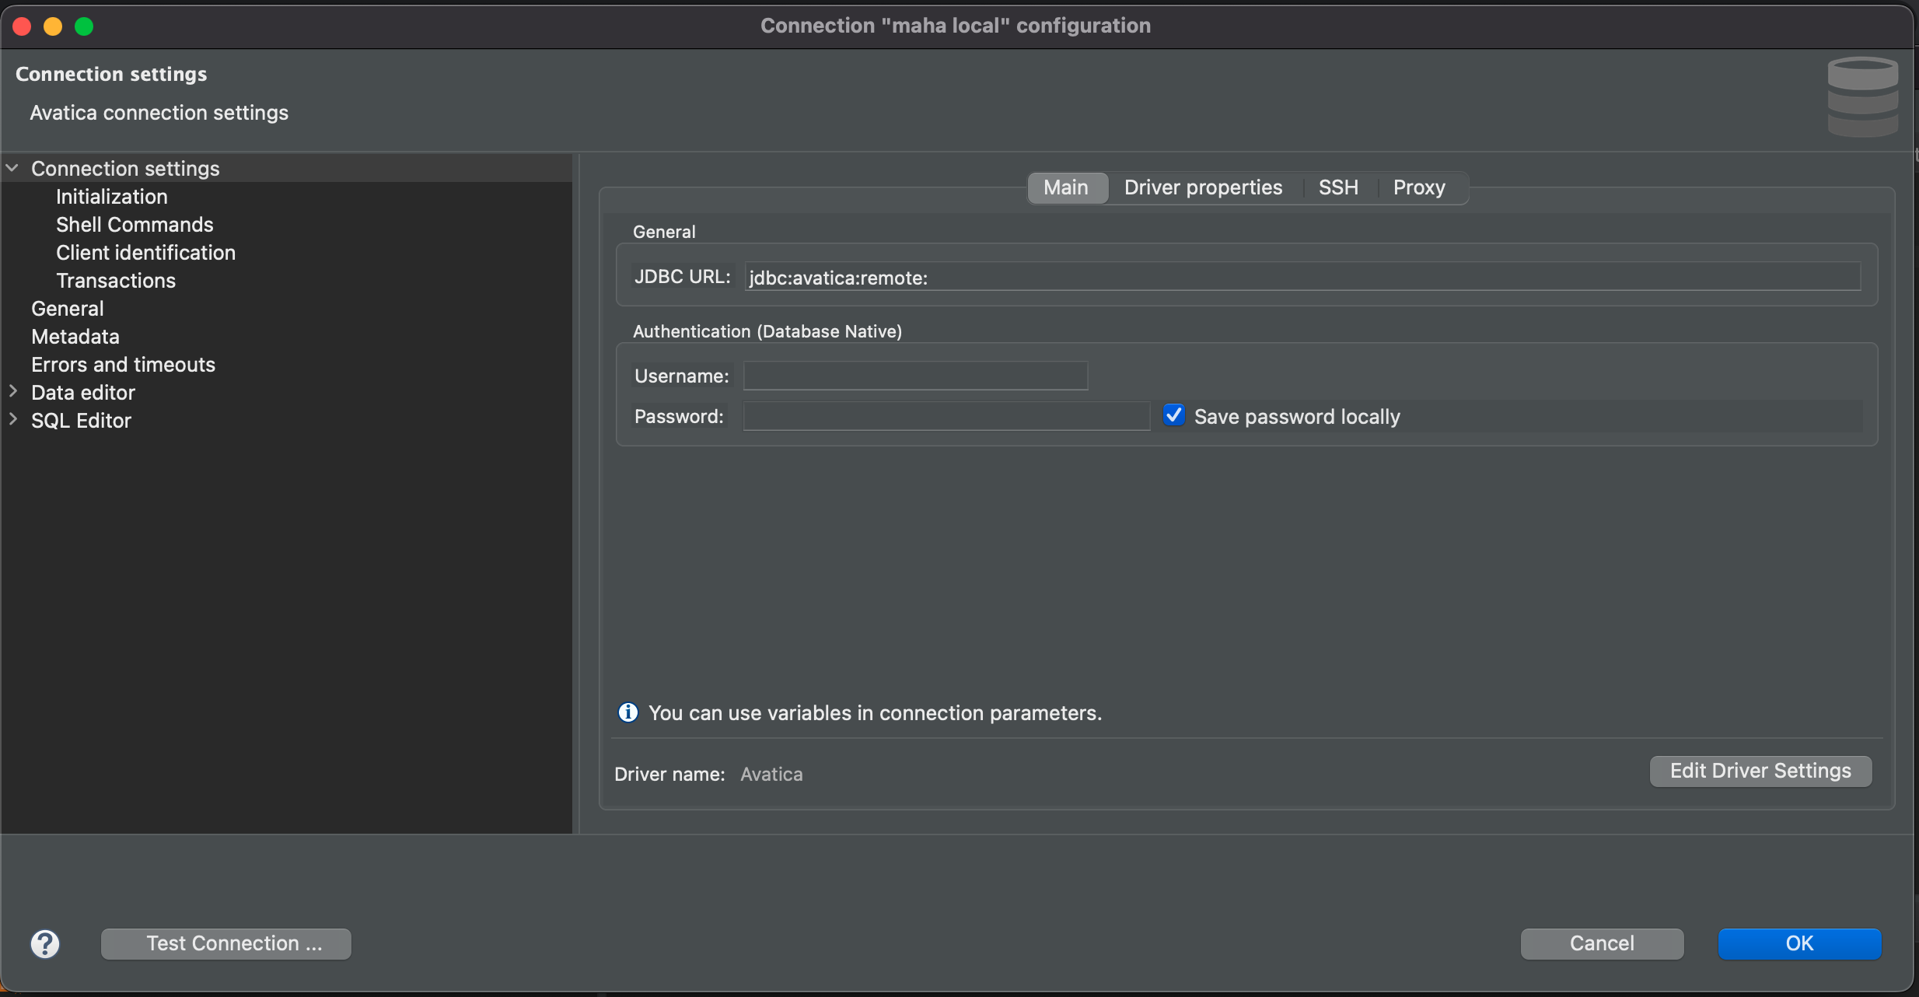Click the help question mark icon
Viewport: 1919px width, 997px height.
[x=45, y=944]
